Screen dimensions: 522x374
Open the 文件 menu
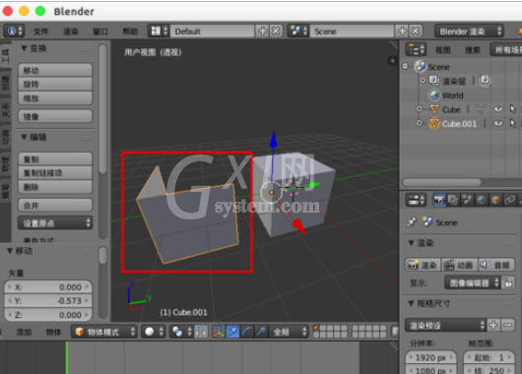[x=41, y=31]
